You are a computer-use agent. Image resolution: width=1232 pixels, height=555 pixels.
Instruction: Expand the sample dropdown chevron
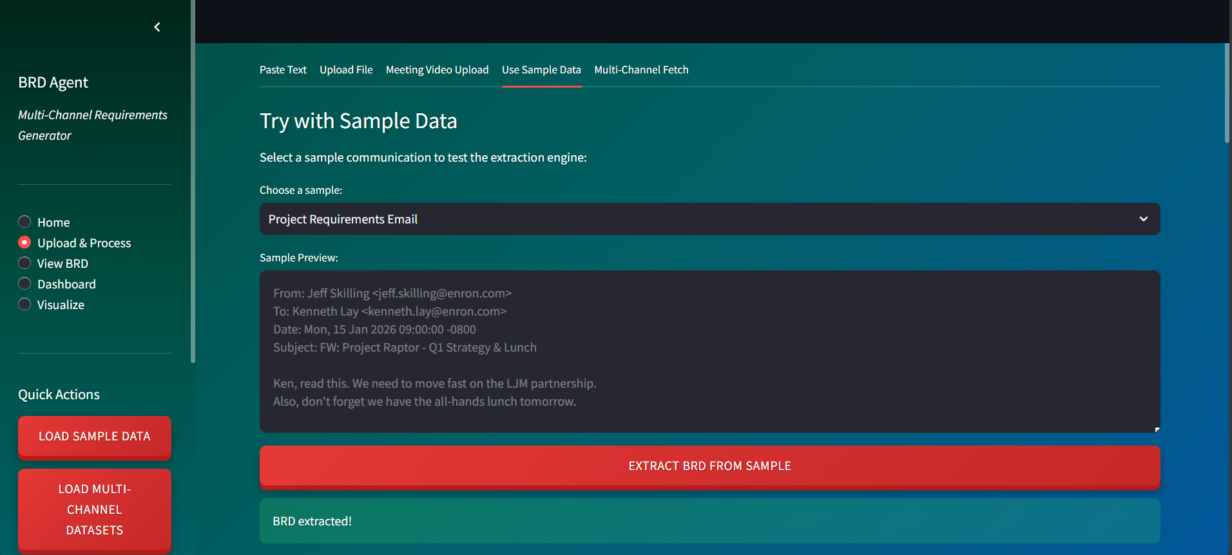[1143, 219]
